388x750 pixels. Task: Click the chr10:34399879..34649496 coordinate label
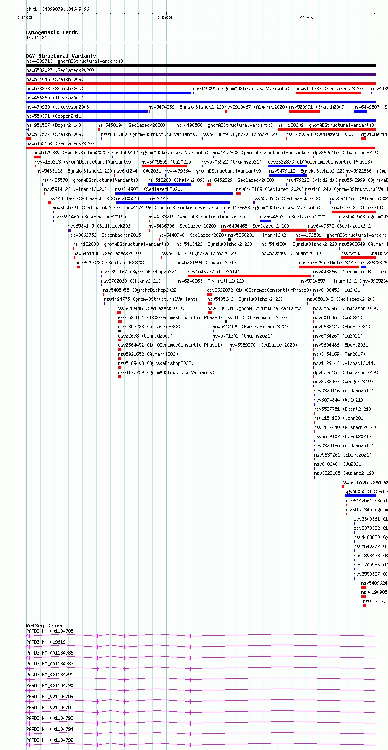click(58, 9)
